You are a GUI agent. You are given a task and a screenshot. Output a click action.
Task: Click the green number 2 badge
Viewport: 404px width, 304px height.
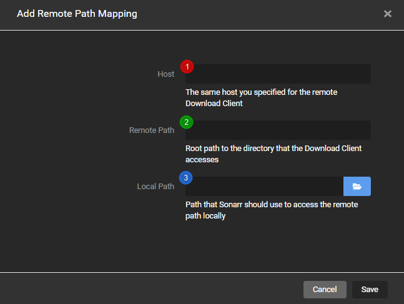[x=187, y=122]
